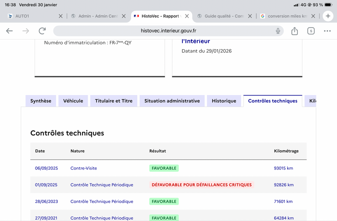Reload the HistoVec page

pos(42,31)
